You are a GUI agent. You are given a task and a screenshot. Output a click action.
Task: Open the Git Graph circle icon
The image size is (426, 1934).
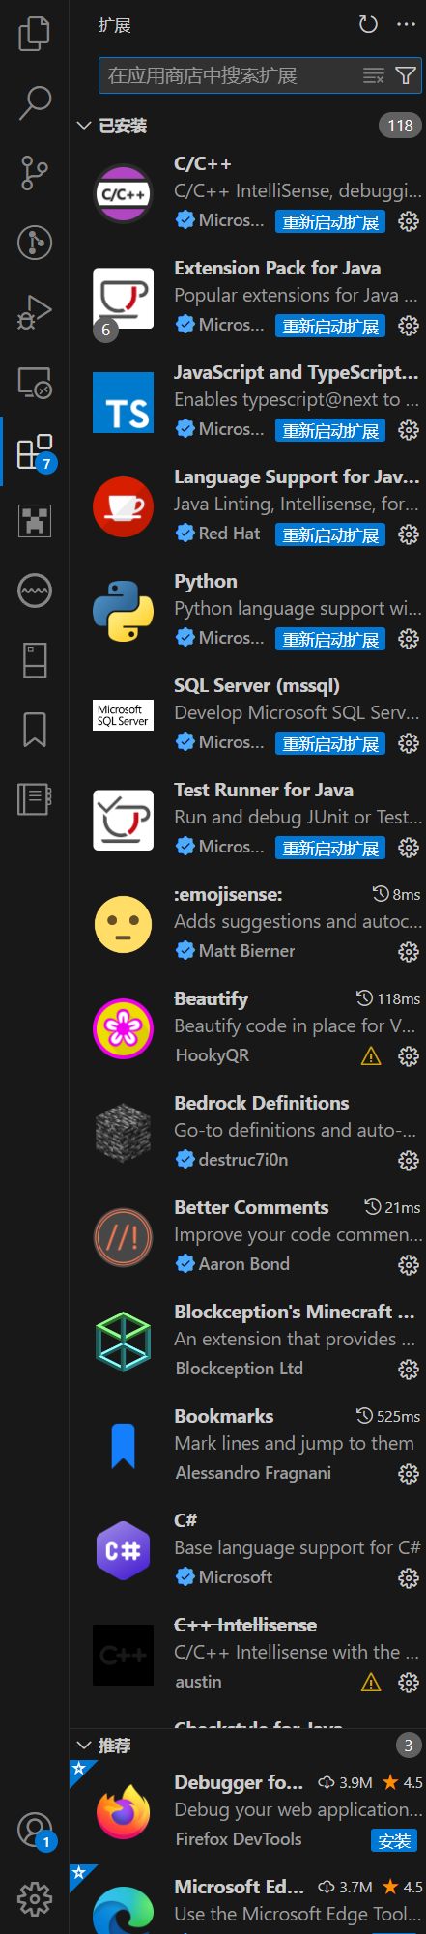click(x=35, y=243)
